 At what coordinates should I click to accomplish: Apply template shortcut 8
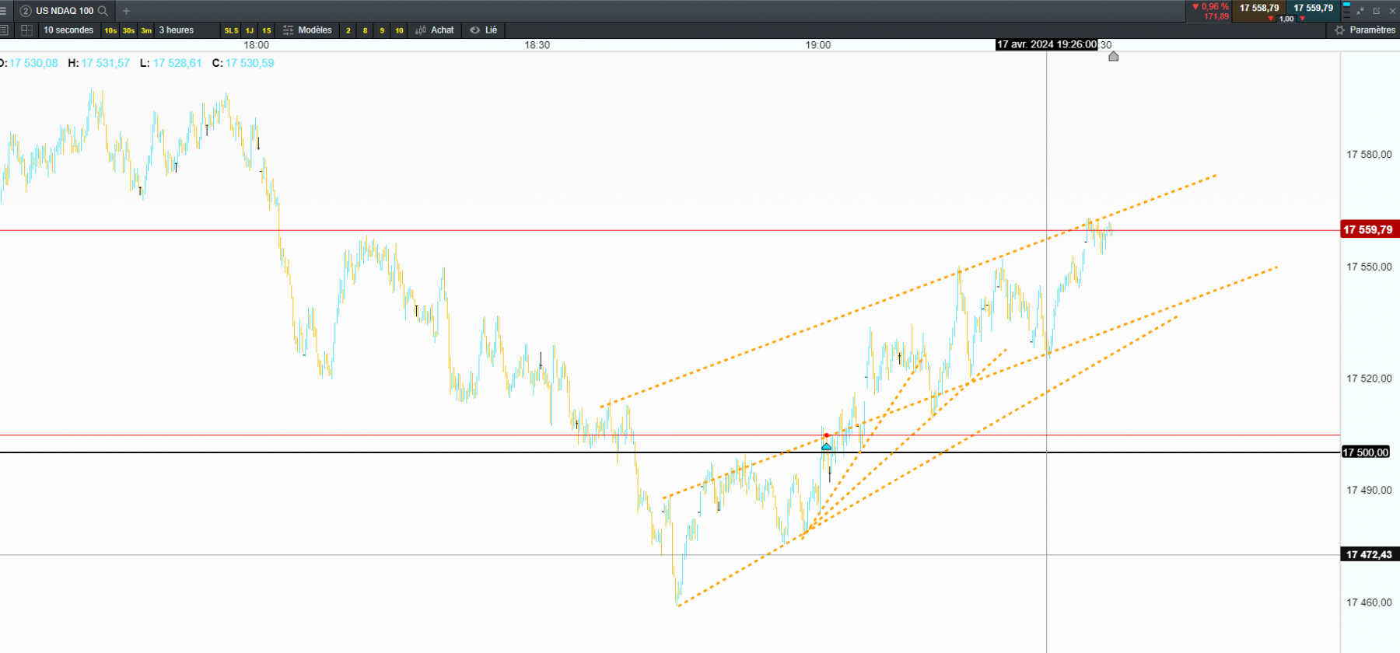tap(366, 30)
